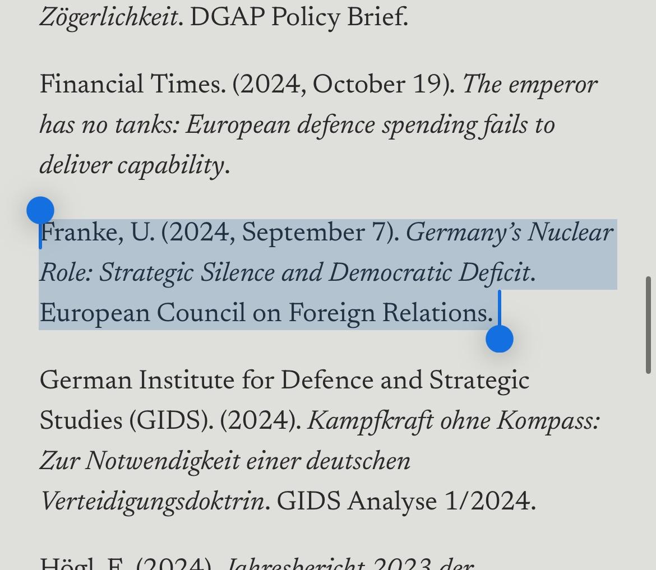
Task: Click the "DGAP Policy Brief" text
Action: pos(297,18)
